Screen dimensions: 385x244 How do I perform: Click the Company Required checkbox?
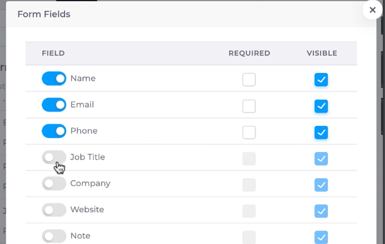click(x=249, y=185)
